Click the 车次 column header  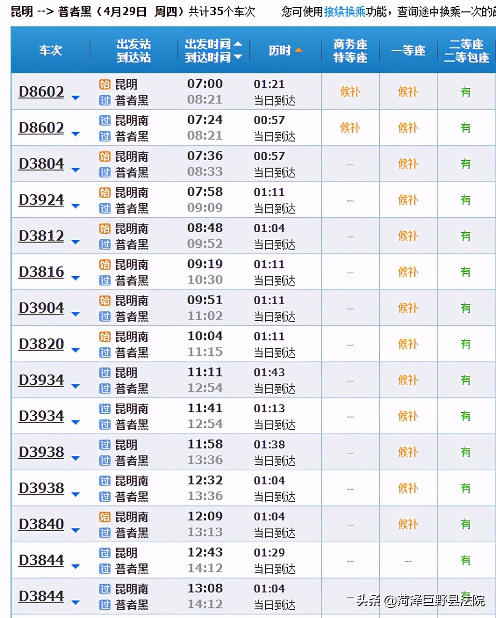[51, 50]
